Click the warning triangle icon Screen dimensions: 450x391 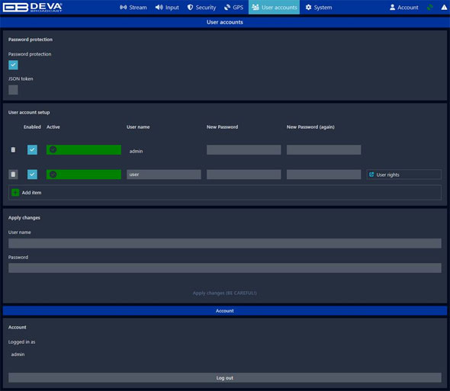[444, 8]
